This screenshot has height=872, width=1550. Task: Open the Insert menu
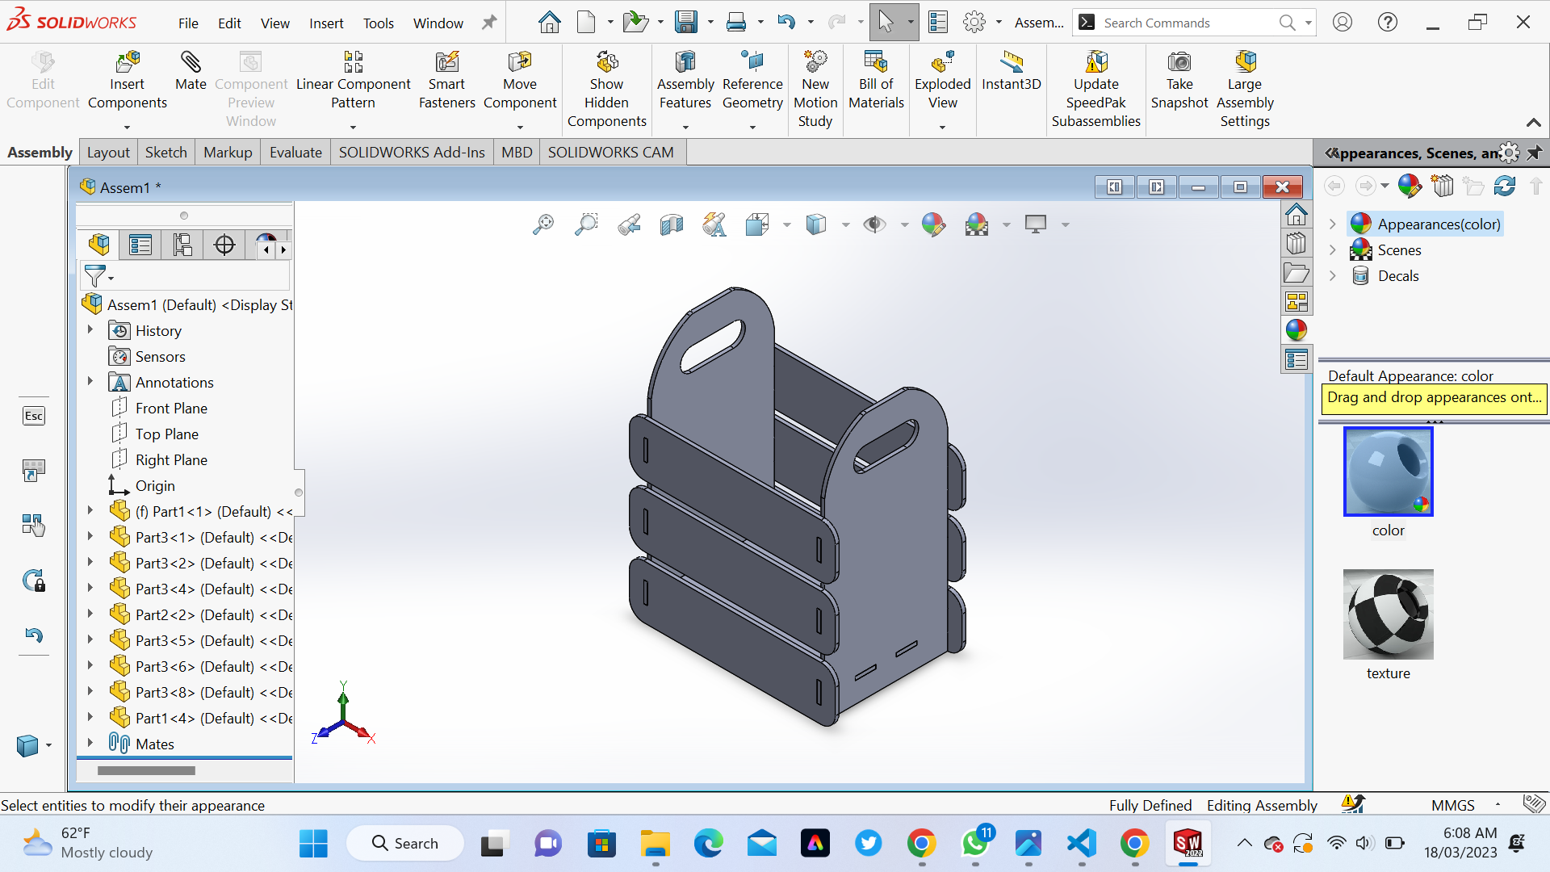pos(326,23)
